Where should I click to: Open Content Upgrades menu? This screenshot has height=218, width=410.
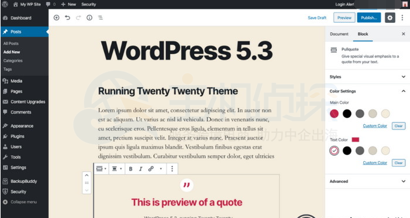tap(25, 101)
